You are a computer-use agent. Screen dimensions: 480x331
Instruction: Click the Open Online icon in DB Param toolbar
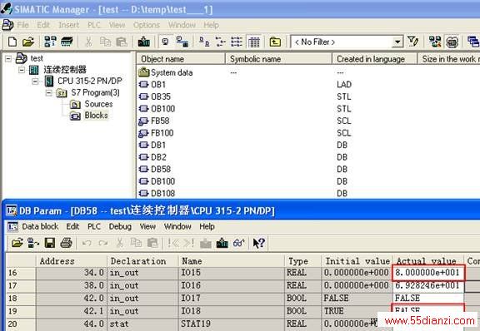point(33,243)
